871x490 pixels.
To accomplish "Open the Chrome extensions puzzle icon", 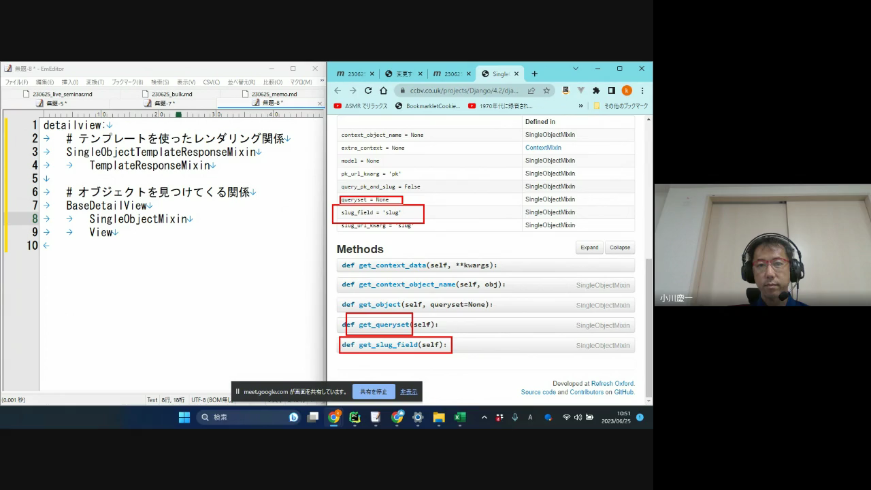I will (596, 91).
